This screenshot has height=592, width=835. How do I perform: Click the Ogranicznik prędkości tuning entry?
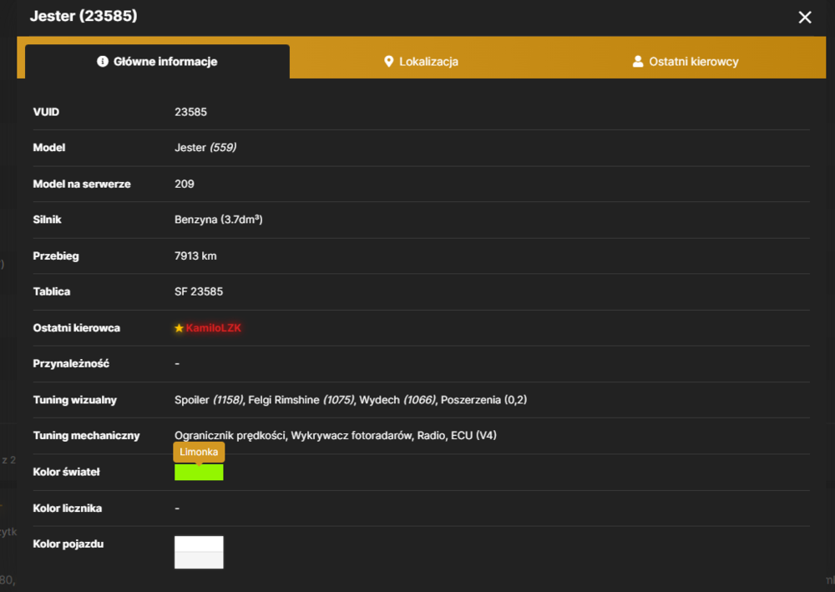[x=230, y=436]
